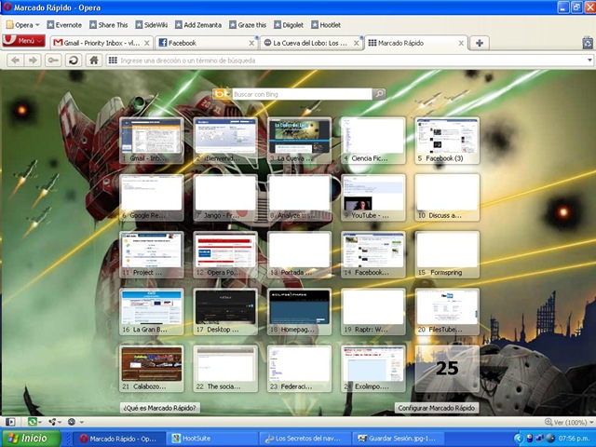The image size is (596, 447).
Task: Open new tab with plus button
Action: click(x=479, y=42)
